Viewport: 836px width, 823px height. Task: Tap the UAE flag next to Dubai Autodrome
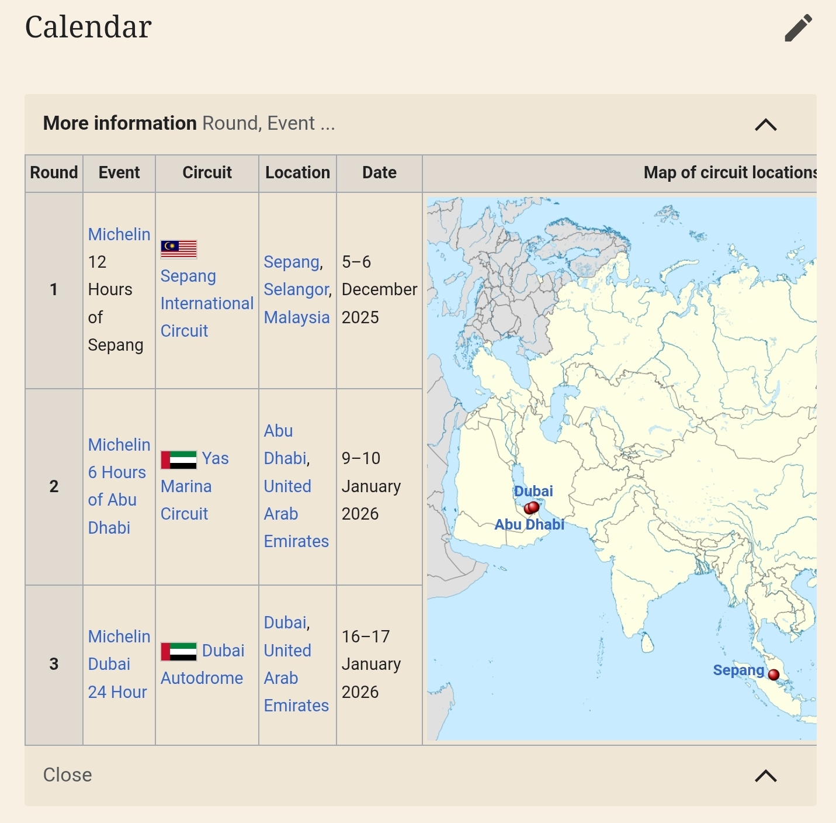[x=179, y=652]
